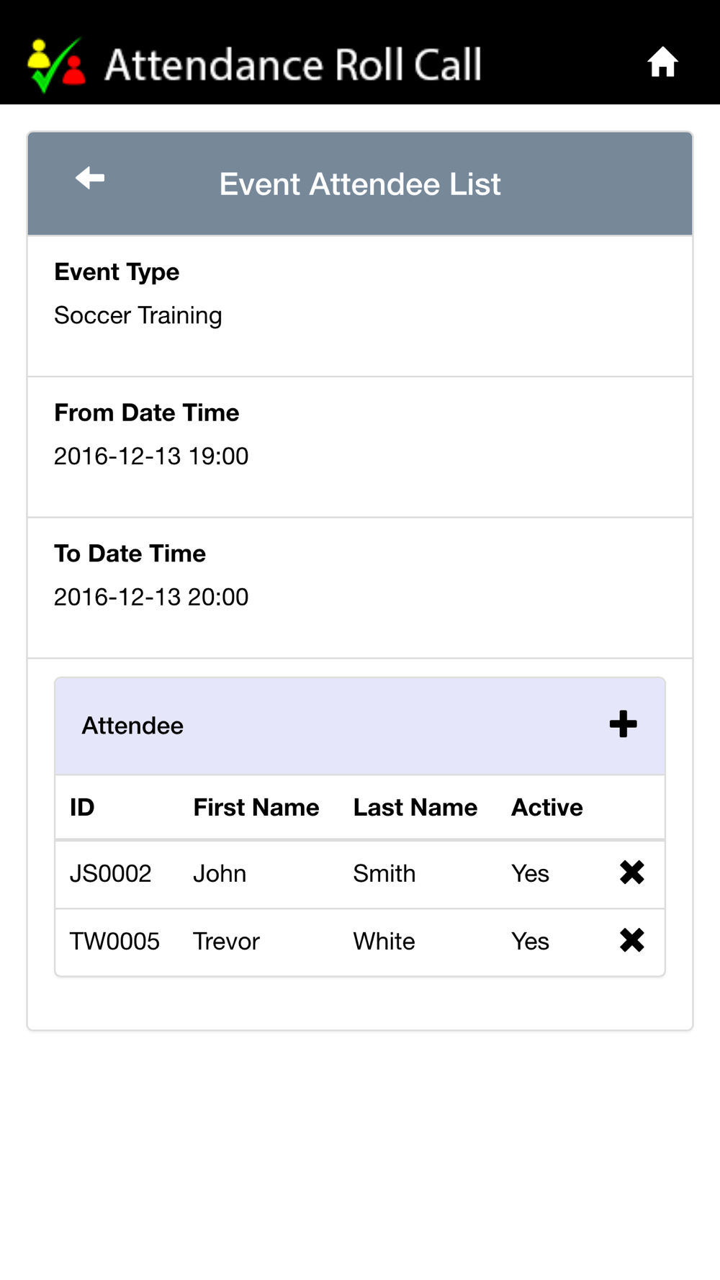
Task: Sort by Last Name column header
Action: [415, 807]
